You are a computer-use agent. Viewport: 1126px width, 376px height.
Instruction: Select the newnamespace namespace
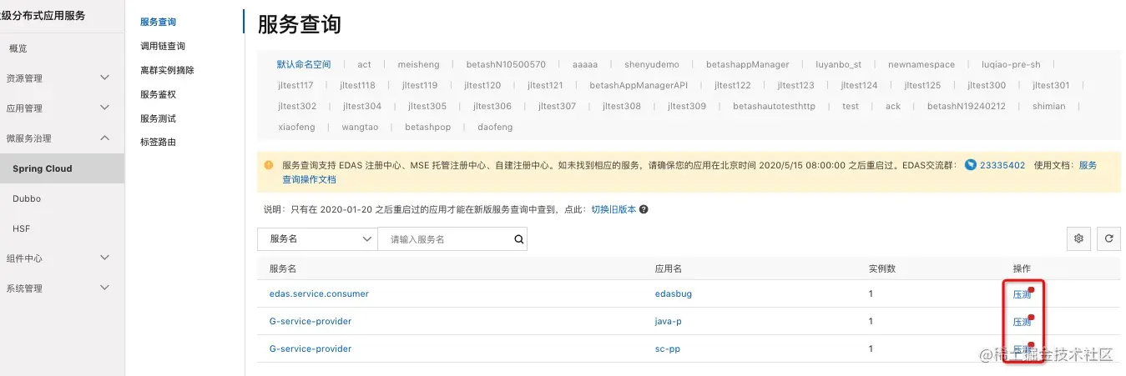click(x=922, y=64)
